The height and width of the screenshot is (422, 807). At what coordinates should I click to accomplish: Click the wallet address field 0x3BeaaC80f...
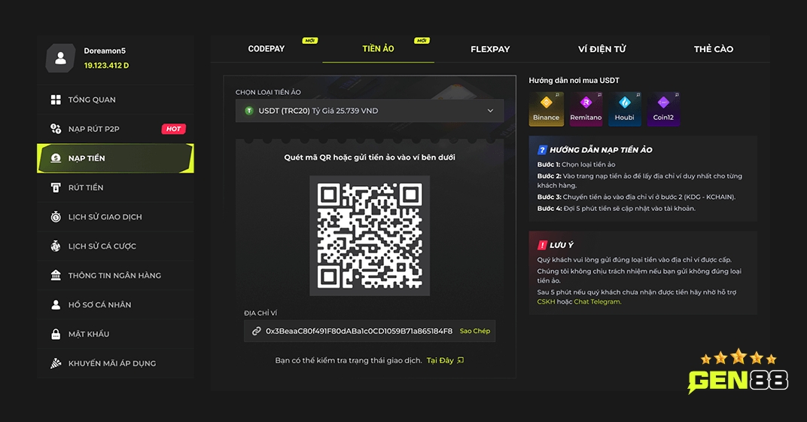click(370, 331)
